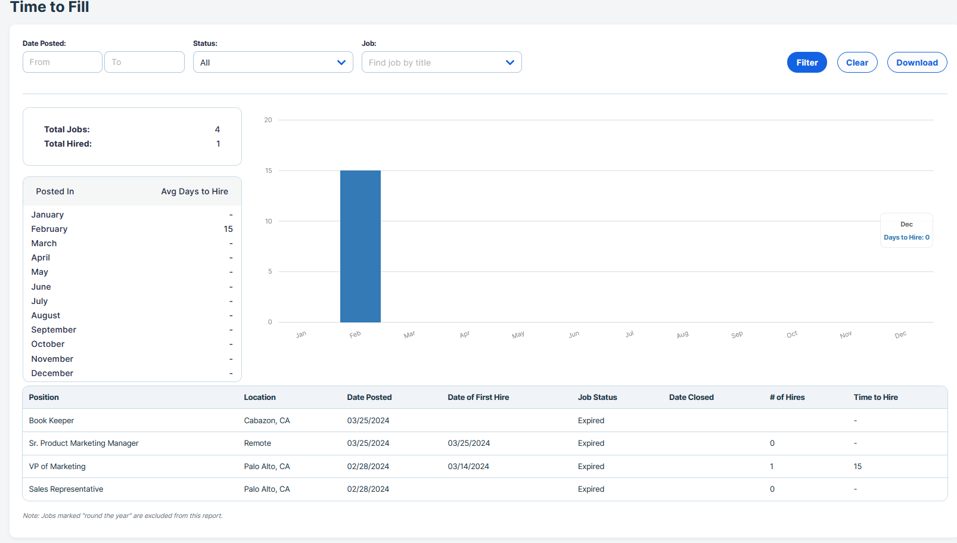
Task: Sort by Time to Hire column header
Action: point(875,398)
